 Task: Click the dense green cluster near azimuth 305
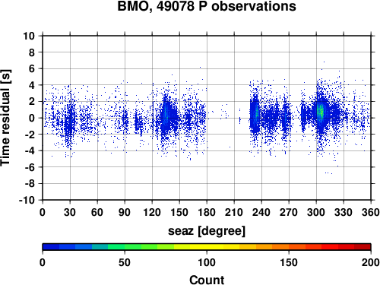click(x=321, y=112)
